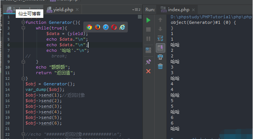Expand the commented block fold at line 22
Viewport: 253px width, 139px height.
pos(23,134)
